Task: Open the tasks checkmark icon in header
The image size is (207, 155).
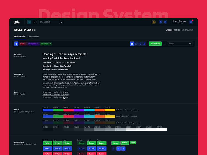Action: click(x=161, y=22)
